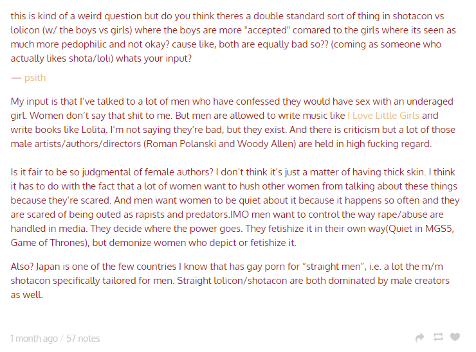Click the em dash before psith
Image resolution: width=476 pixels, height=352 pixels.
point(16,78)
